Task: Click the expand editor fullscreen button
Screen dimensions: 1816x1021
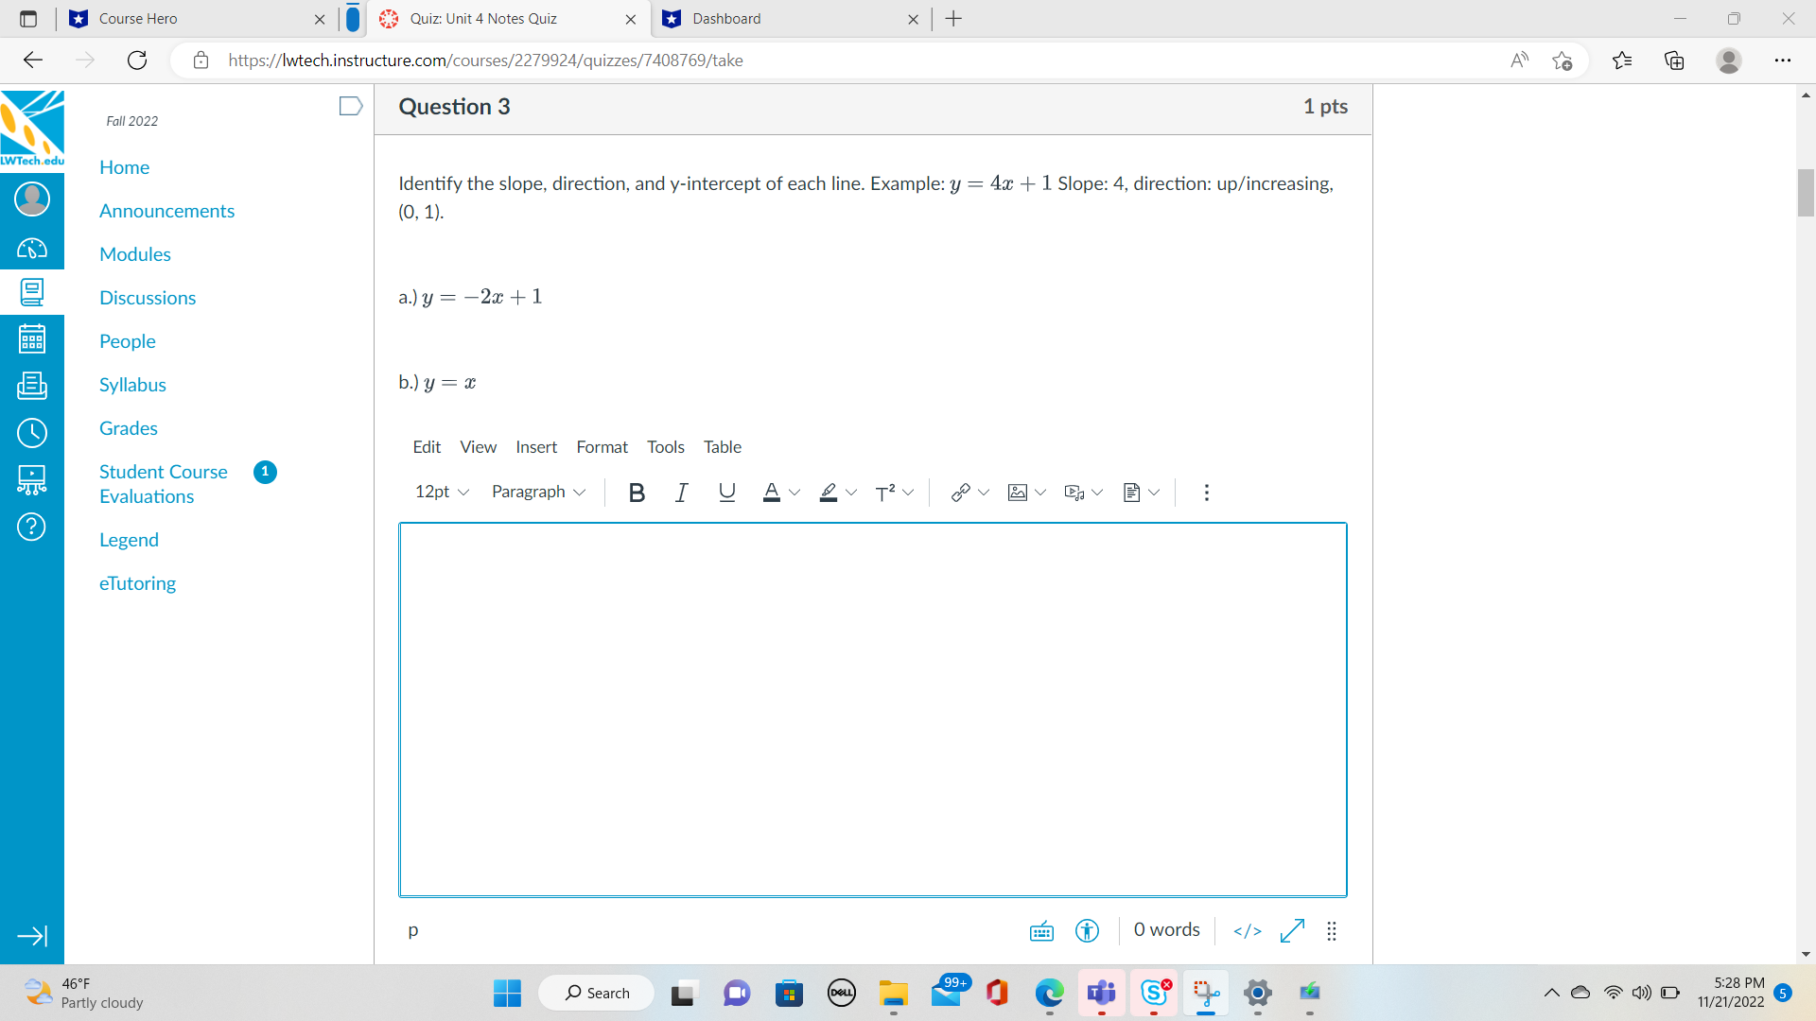Action: [1293, 928]
